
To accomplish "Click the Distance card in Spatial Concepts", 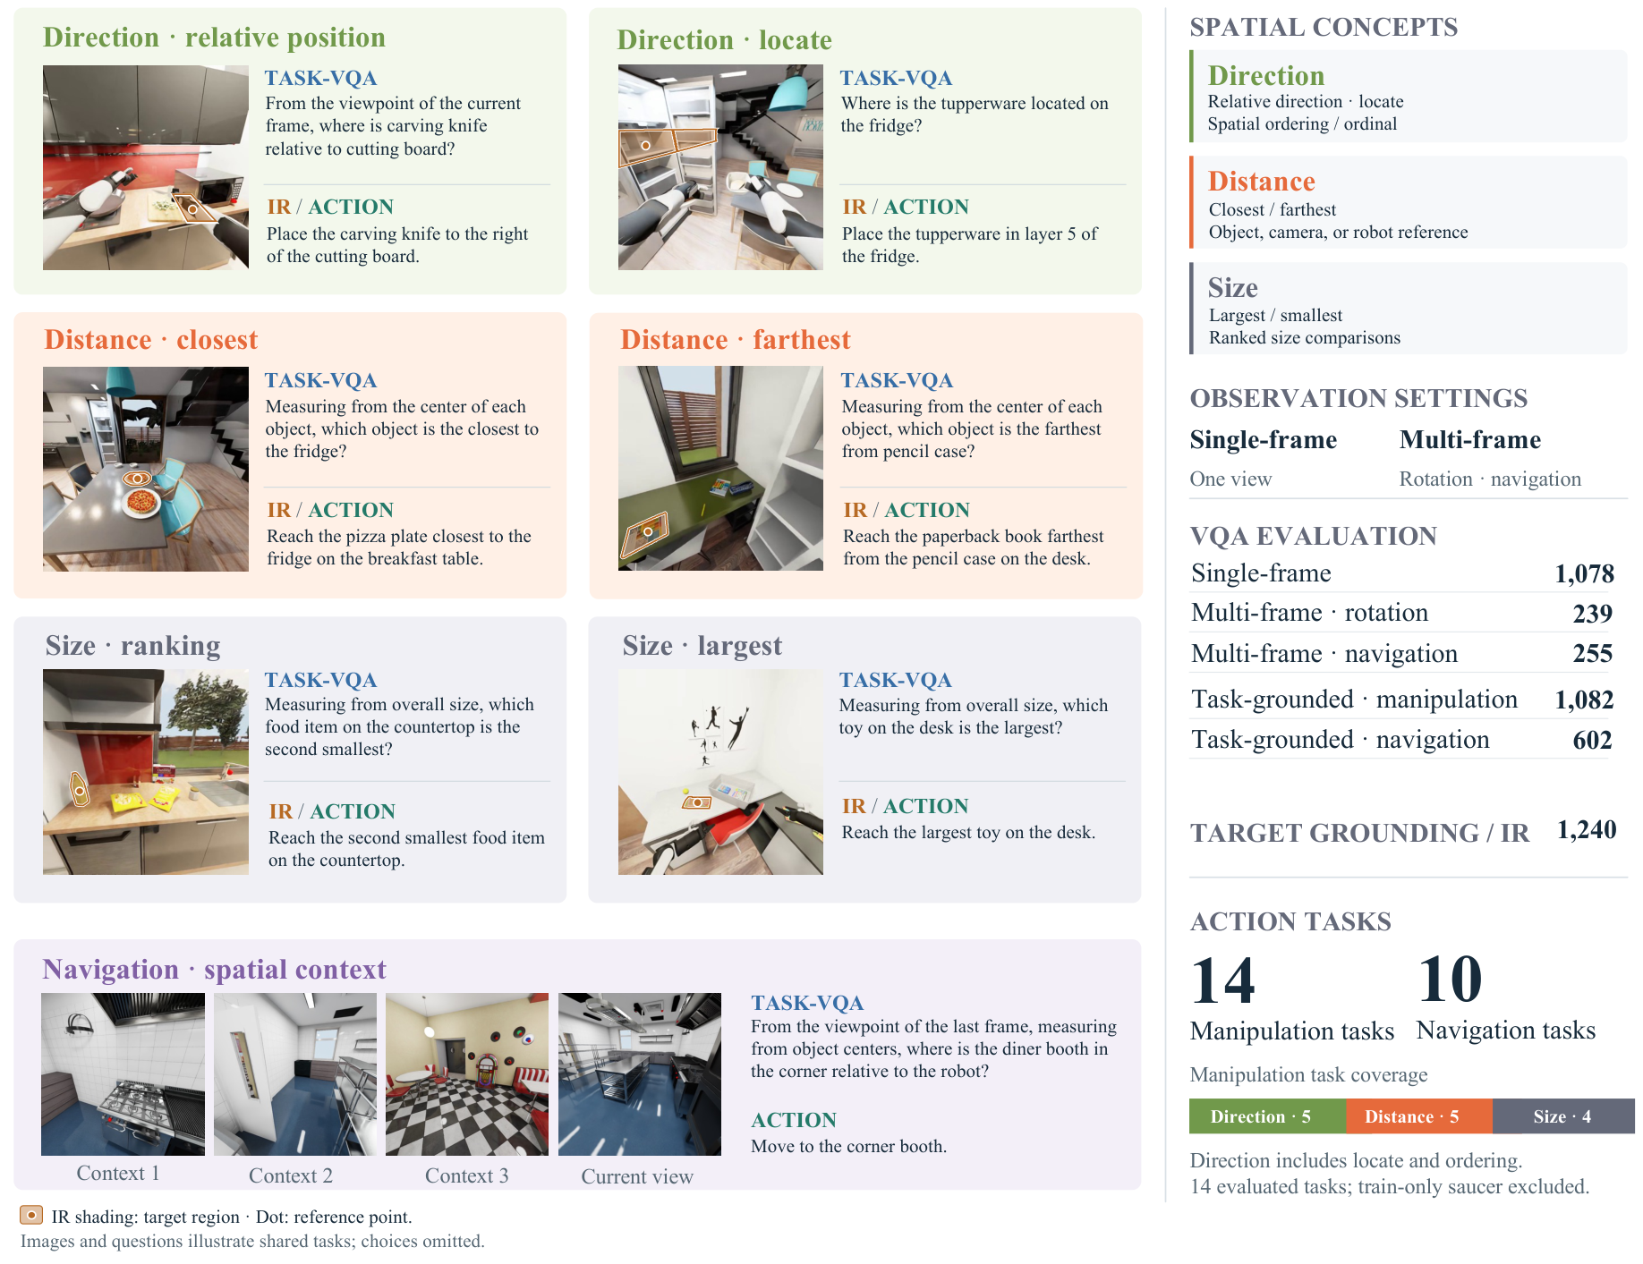I will 1408,202.
